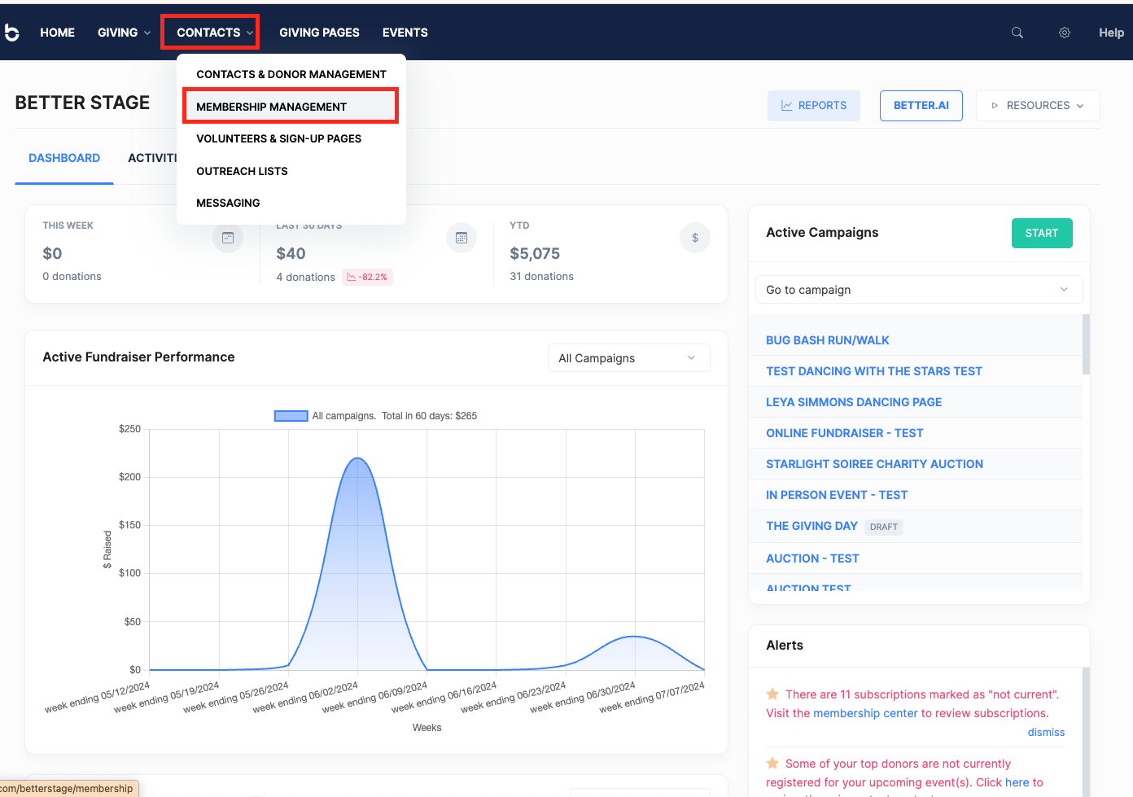Image resolution: width=1133 pixels, height=797 pixels.
Task: Toggle the All campaigns chart legend box
Action: [291, 416]
